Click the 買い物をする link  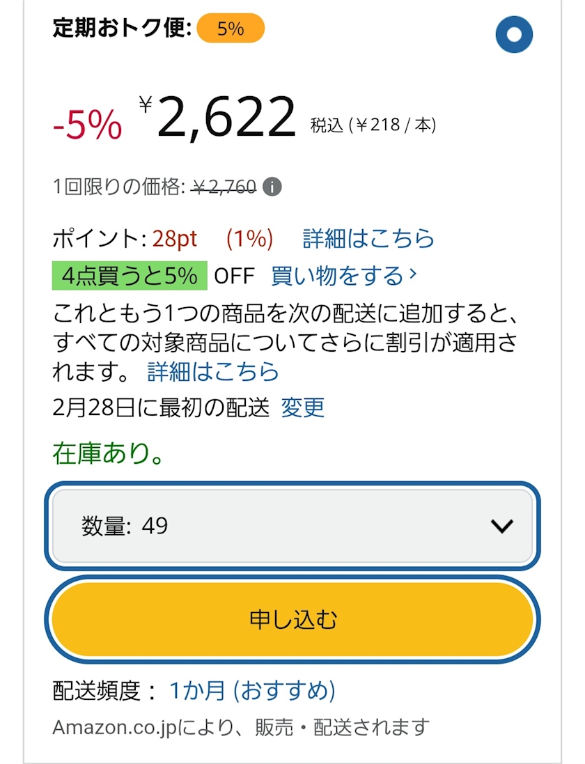(336, 276)
